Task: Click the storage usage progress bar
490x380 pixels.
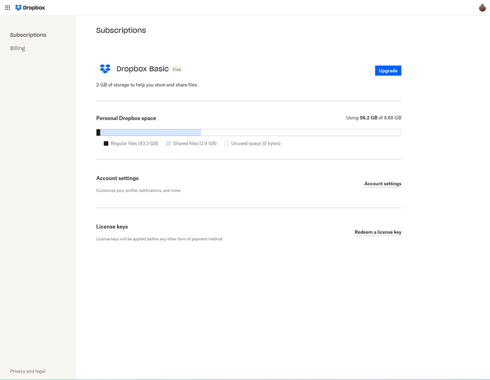Action: (x=249, y=132)
